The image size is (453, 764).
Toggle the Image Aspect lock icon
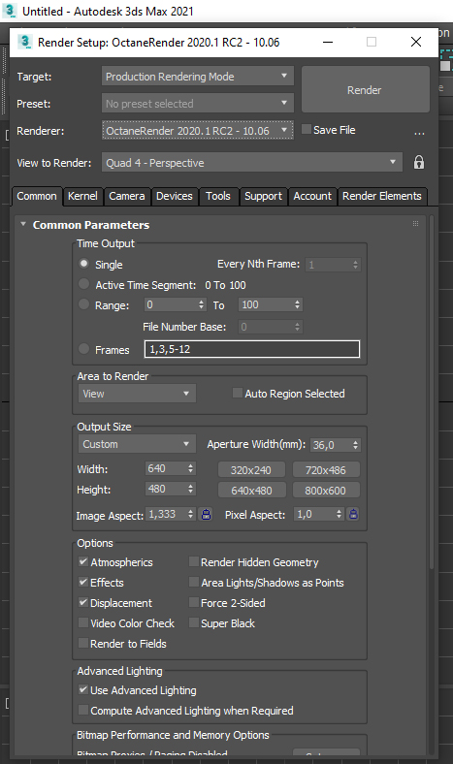pyautogui.click(x=207, y=514)
